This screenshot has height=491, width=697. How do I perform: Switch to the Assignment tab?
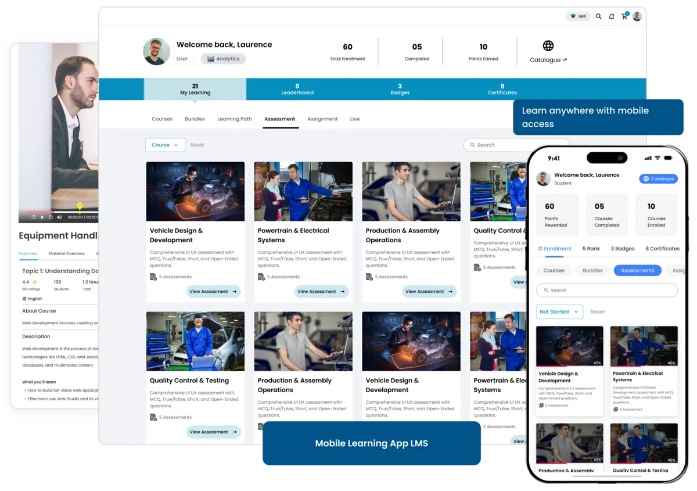[322, 119]
